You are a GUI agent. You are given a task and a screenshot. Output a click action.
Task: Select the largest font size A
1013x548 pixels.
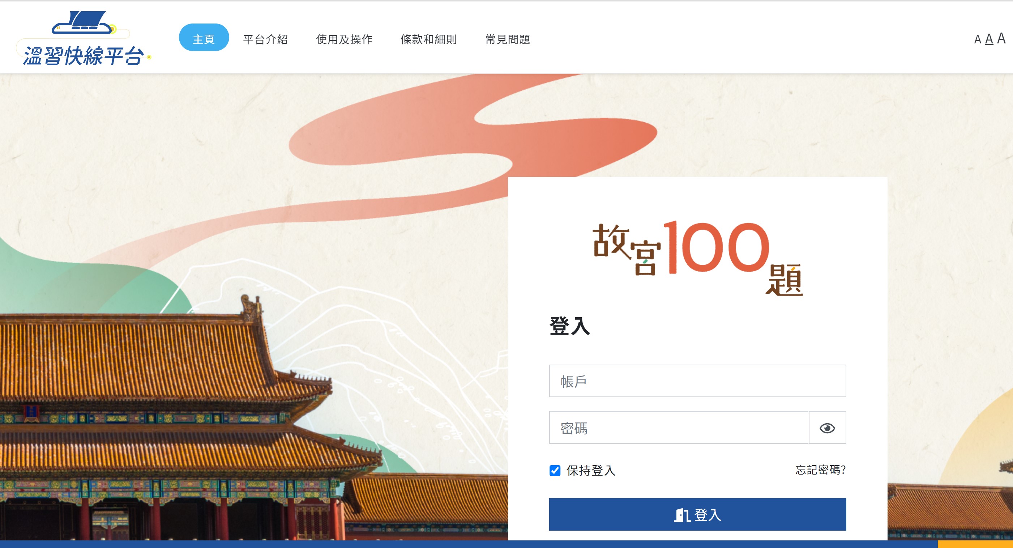tap(1001, 39)
